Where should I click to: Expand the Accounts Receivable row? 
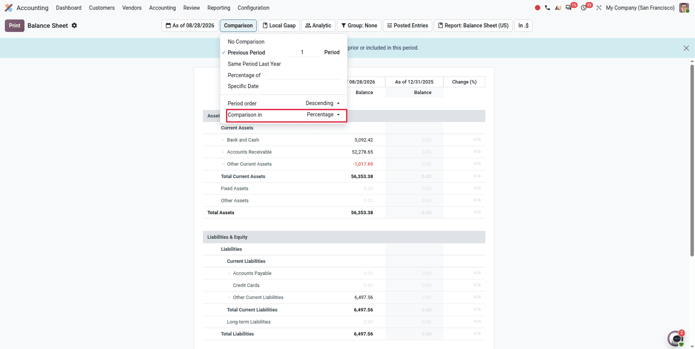(x=223, y=152)
